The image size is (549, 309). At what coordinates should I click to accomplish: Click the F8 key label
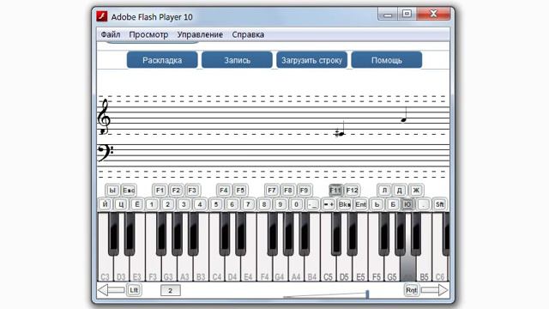[x=288, y=191]
